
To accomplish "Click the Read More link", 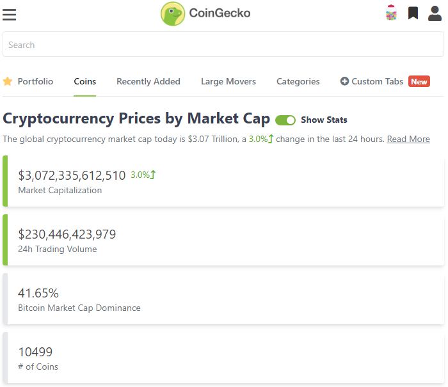I will pyautogui.click(x=408, y=139).
